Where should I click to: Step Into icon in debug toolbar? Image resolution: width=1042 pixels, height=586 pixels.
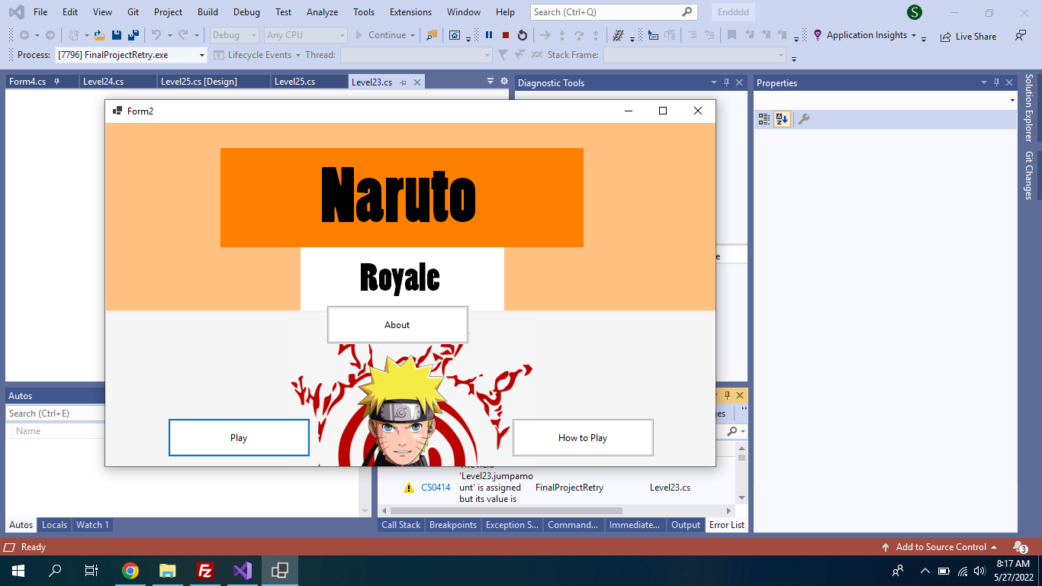(x=562, y=35)
